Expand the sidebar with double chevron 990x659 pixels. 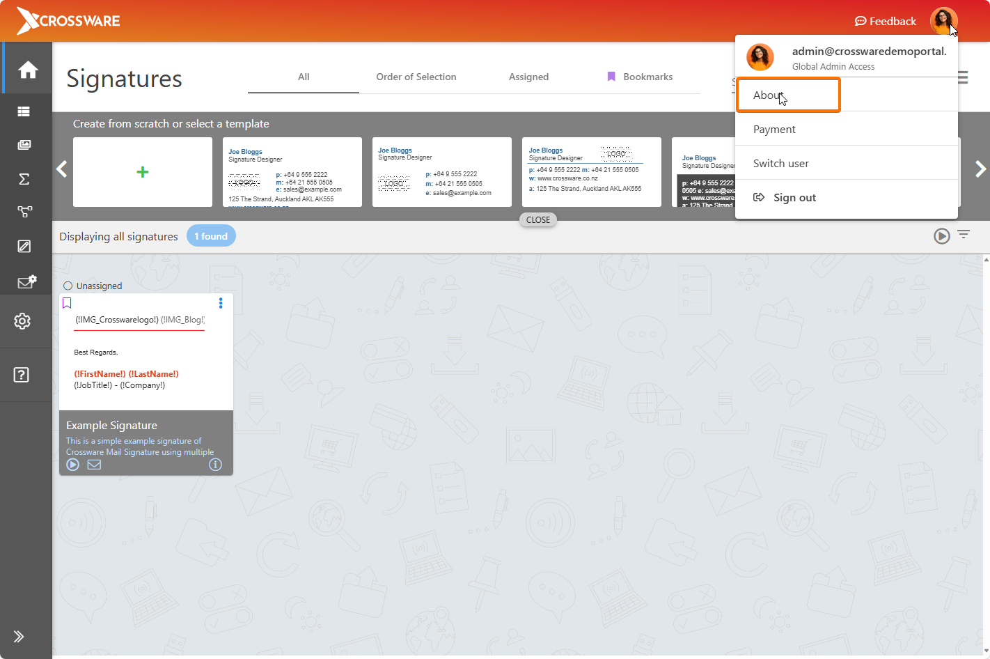click(19, 636)
